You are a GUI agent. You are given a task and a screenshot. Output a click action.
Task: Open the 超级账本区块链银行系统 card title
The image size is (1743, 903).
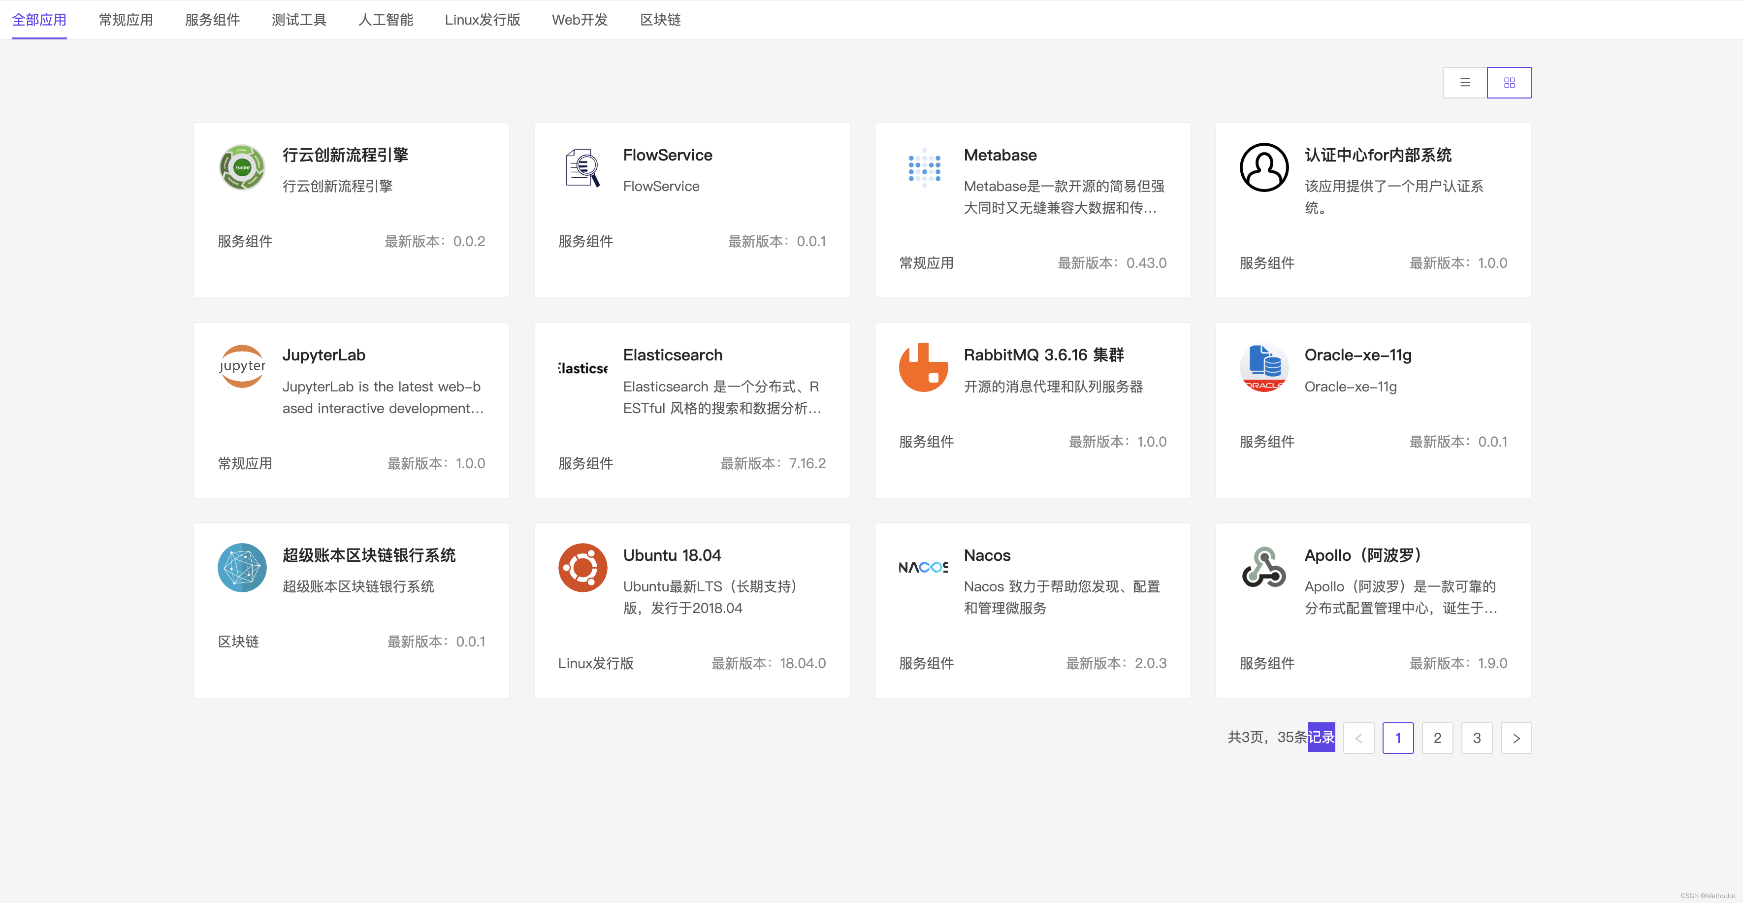(x=369, y=555)
